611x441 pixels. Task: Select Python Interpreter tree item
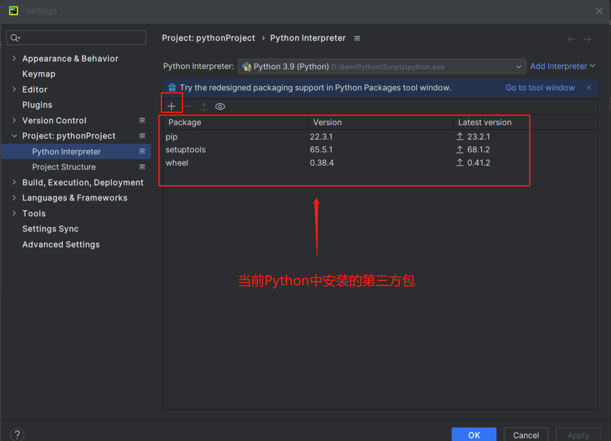click(x=76, y=151)
